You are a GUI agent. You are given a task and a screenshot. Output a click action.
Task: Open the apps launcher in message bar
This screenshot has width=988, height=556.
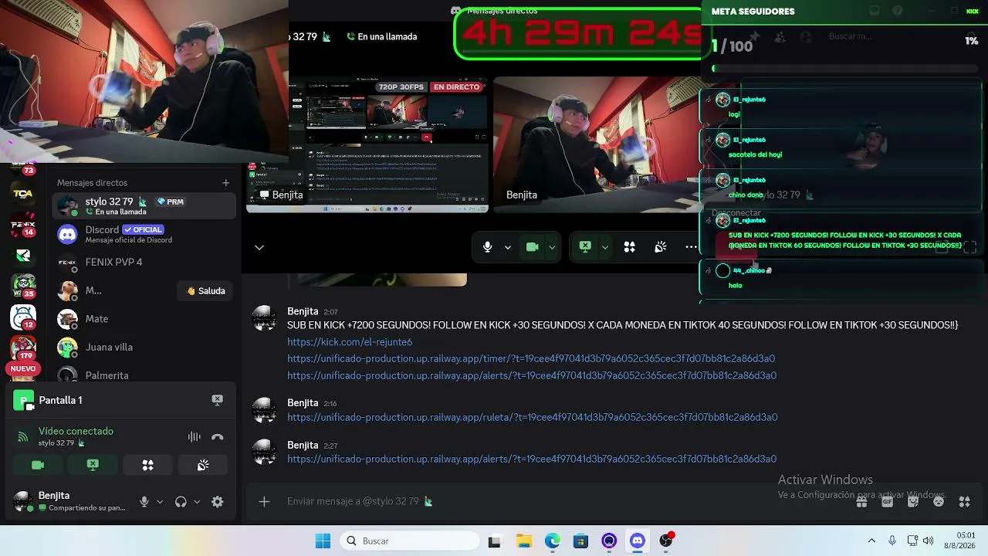coord(964,501)
